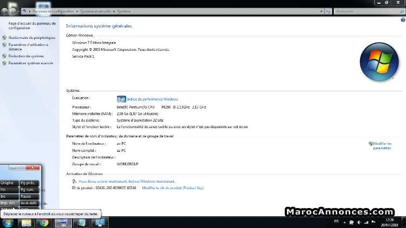Click the 3,9 performance score badge
This screenshot has height=228, width=406.
pos(121,99)
